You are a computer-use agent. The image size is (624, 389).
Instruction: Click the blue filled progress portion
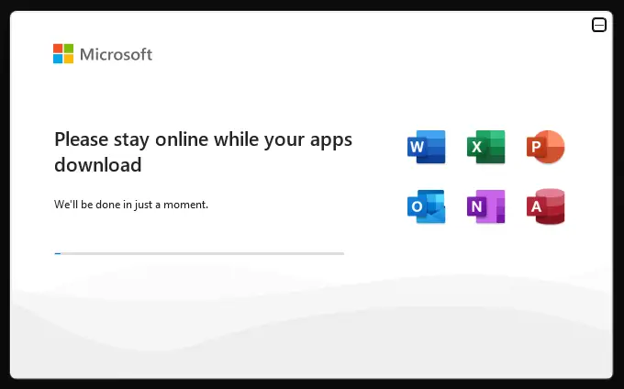58,253
